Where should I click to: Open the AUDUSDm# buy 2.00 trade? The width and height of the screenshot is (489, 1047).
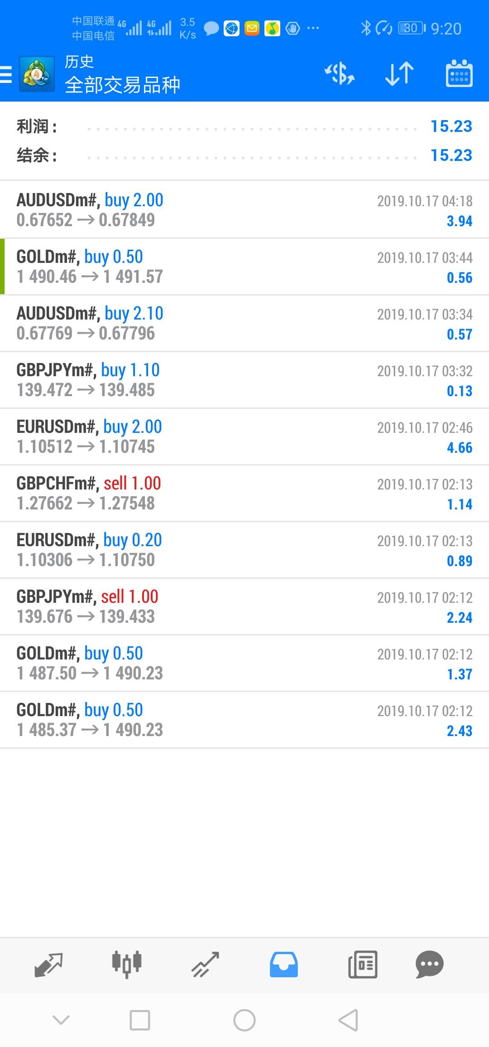244,210
